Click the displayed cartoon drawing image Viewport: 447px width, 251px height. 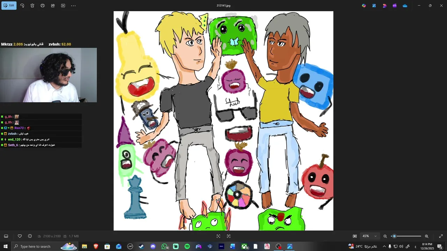(x=223, y=121)
